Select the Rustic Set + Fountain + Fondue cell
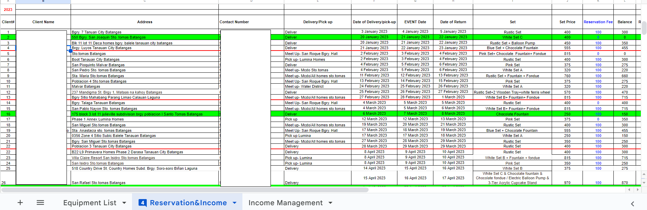Image resolution: width=647 pixels, height=210 pixels. click(x=513, y=76)
